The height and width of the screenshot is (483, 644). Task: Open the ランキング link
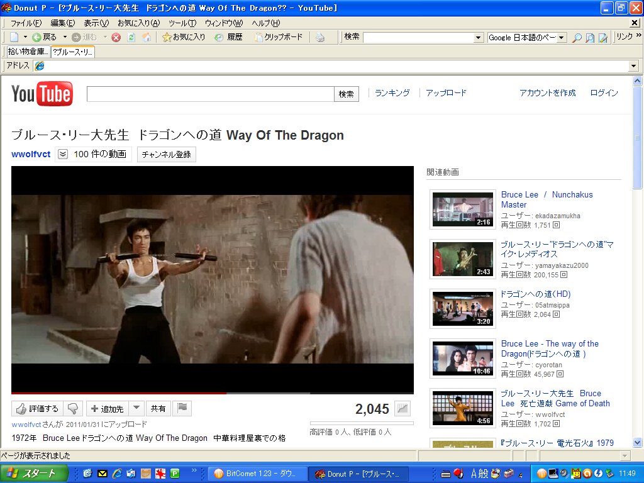click(392, 93)
